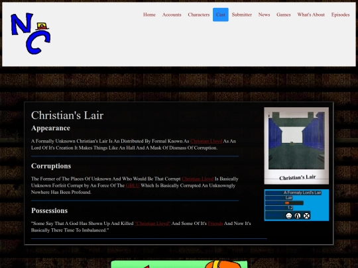Click the Possessions section heading
The width and height of the screenshot is (358, 268).
click(x=50, y=210)
